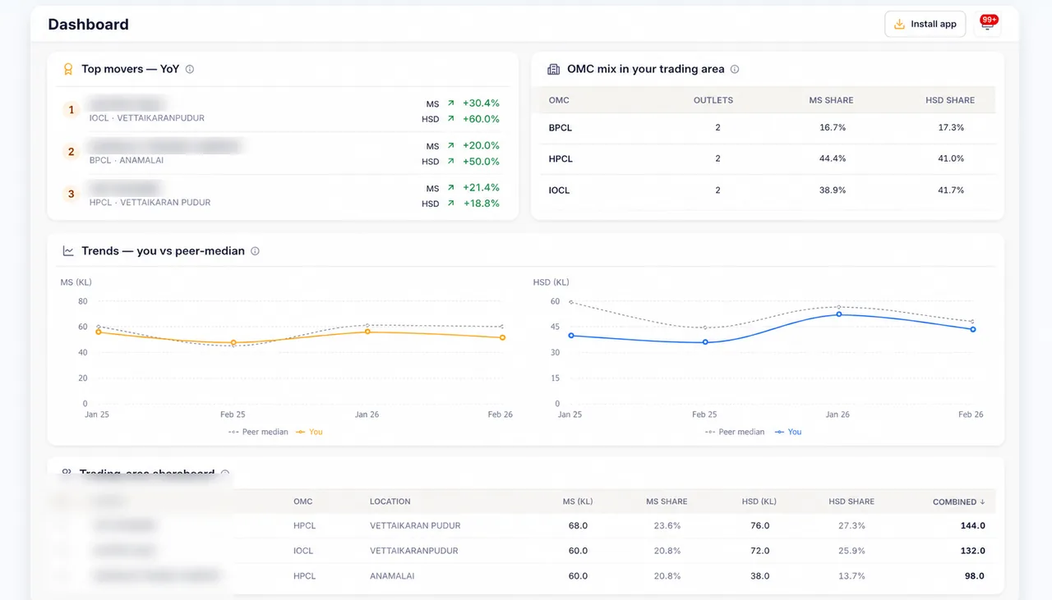Image resolution: width=1052 pixels, height=600 pixels.
Task: Click the OUTLETS column header in OMC mix
Action: [x=713, y=100]
